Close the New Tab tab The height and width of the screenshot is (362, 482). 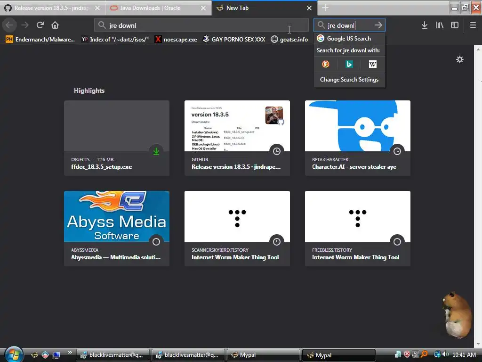[x=309, y=8]
